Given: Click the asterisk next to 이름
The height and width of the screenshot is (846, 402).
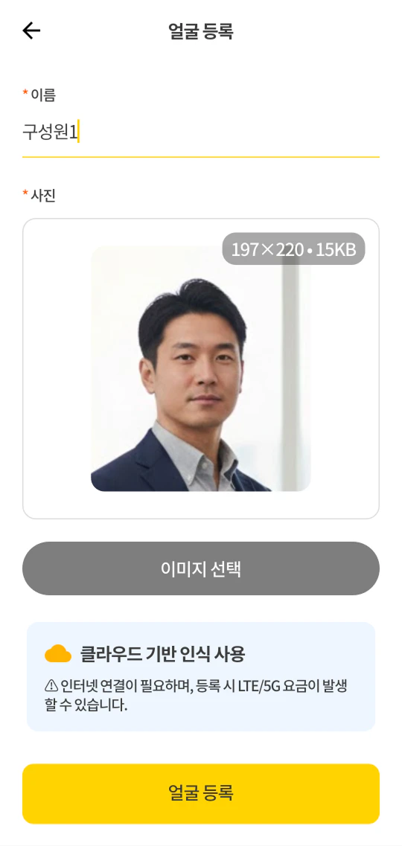Looking at the screenshot, I should pyautogui.click(x=25, y=93).
